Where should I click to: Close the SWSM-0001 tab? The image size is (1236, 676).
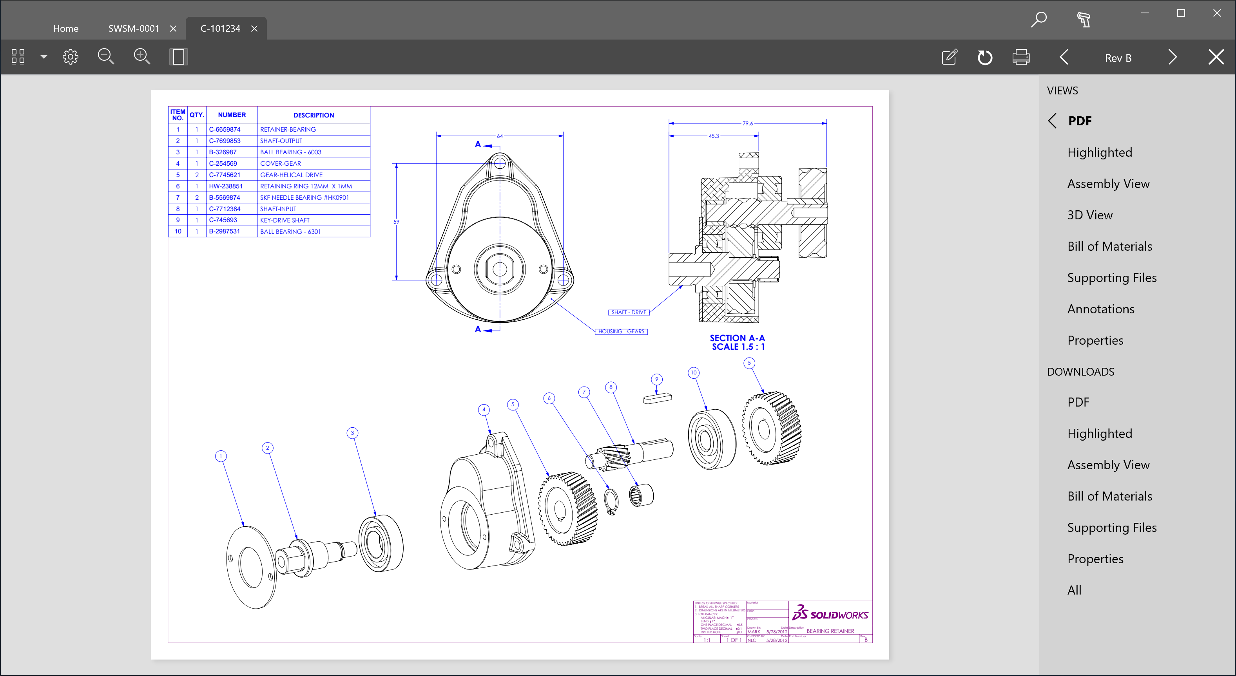pyautogui.click(x=173, y=29)
